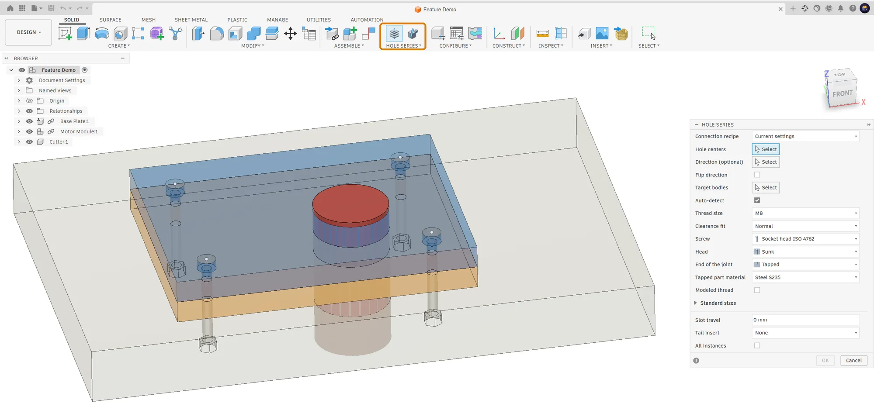
Task: Uncheck the Auto-detect checkbox
Action: pyautogui.click(x=757, y=200)
